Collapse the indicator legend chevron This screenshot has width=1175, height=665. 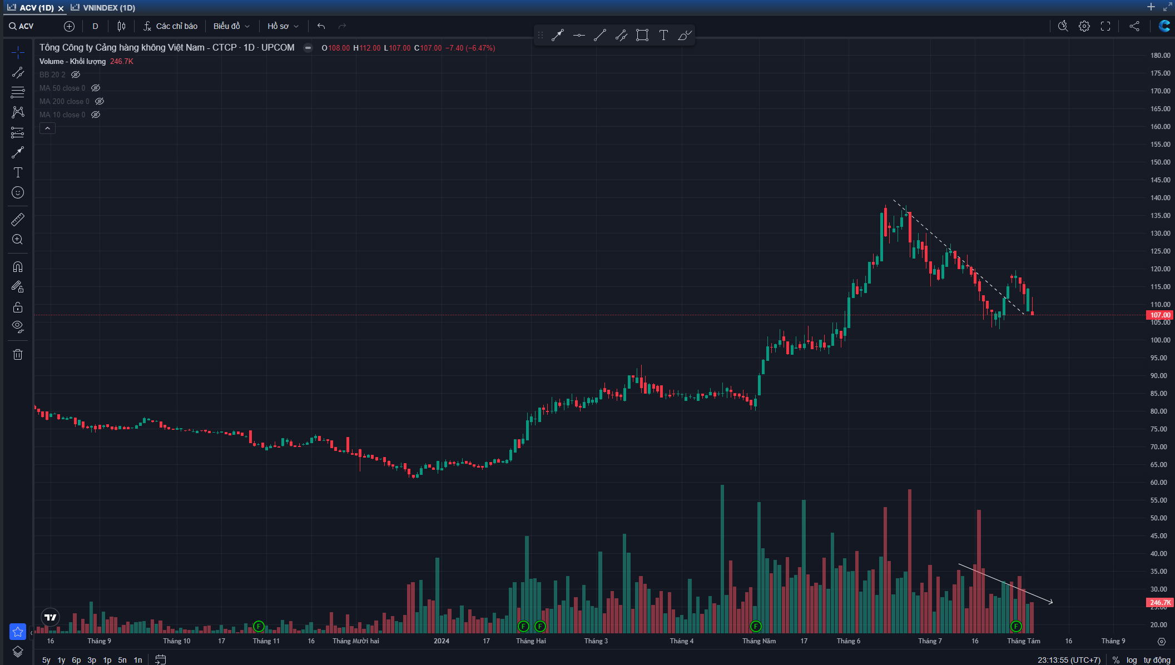(47, 128)
